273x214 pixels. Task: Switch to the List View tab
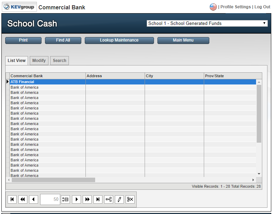click(17, 61)
